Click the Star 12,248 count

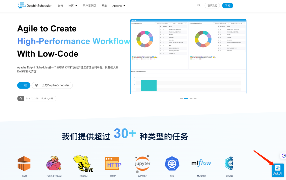[32, 99]
